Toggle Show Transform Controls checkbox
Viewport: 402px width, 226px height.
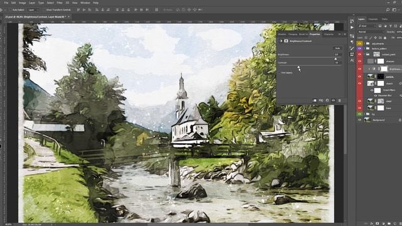point(45,10)
